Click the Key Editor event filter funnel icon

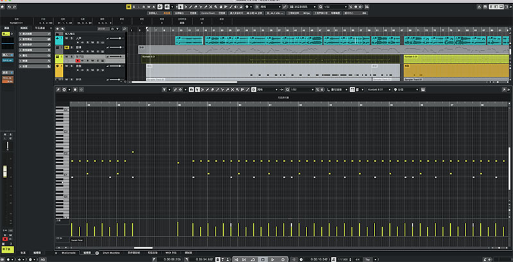point(164,90)
